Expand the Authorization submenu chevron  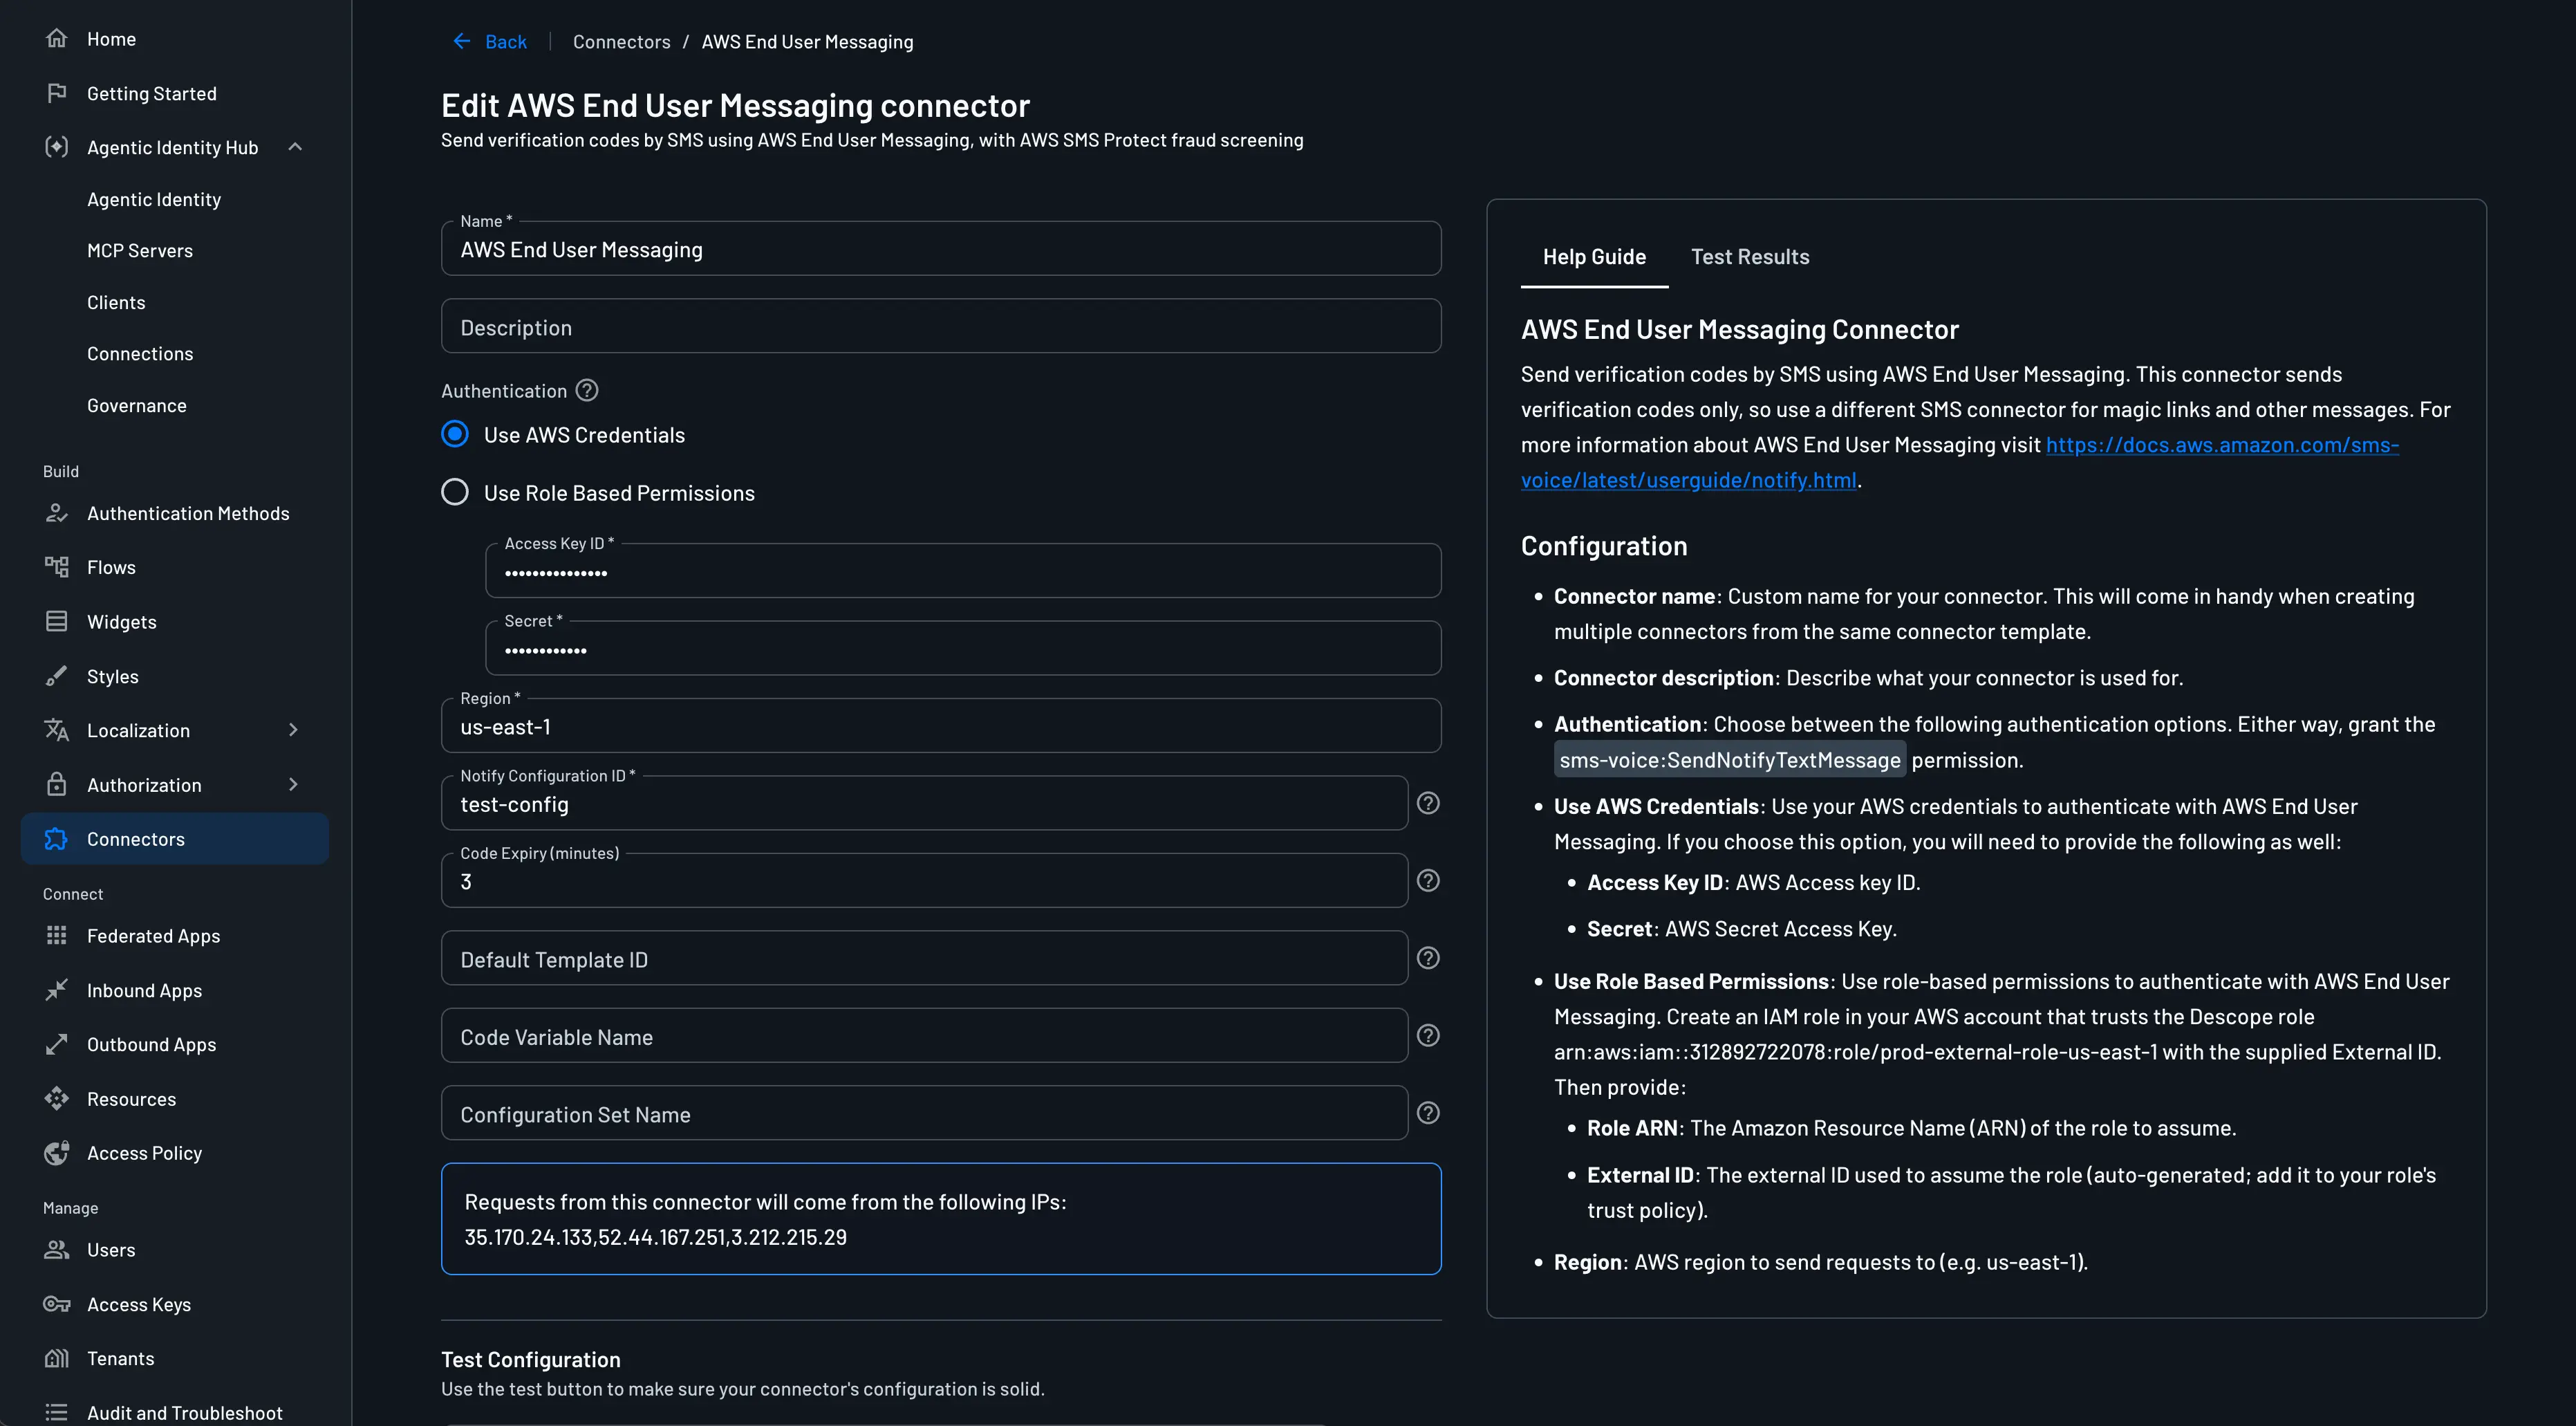click(293, 785)
